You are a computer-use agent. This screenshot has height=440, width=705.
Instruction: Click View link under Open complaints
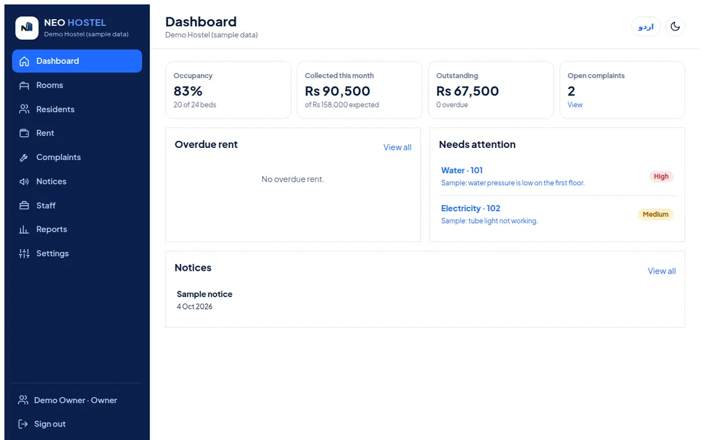[x=575, y=105]
